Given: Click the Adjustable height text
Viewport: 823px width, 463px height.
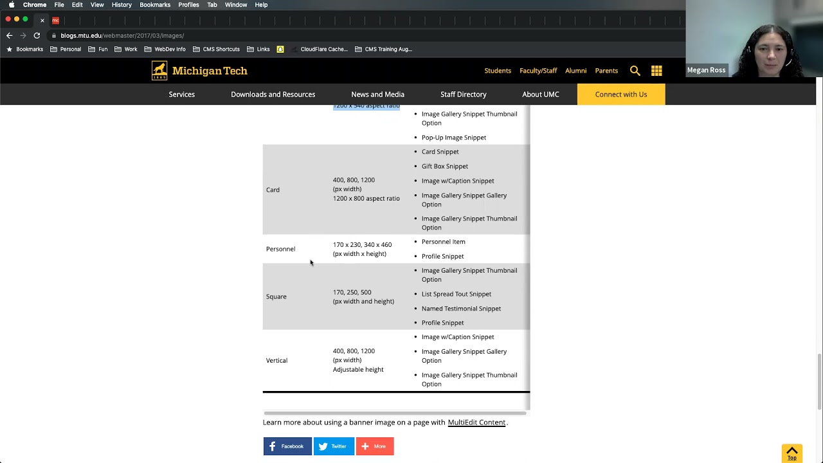Looking at the screenshot, I should tap(358, 370).
